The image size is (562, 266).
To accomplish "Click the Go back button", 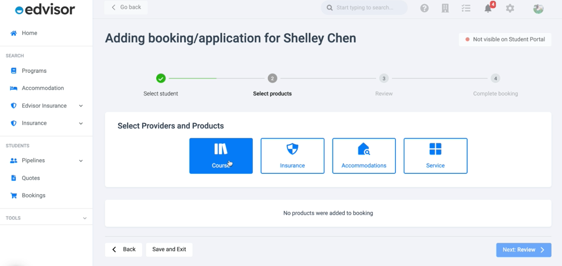I will [126, 7].
